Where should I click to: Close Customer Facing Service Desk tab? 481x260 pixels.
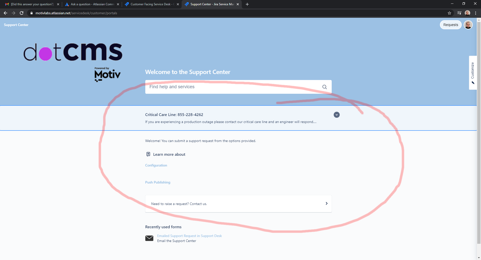(178, 4)
